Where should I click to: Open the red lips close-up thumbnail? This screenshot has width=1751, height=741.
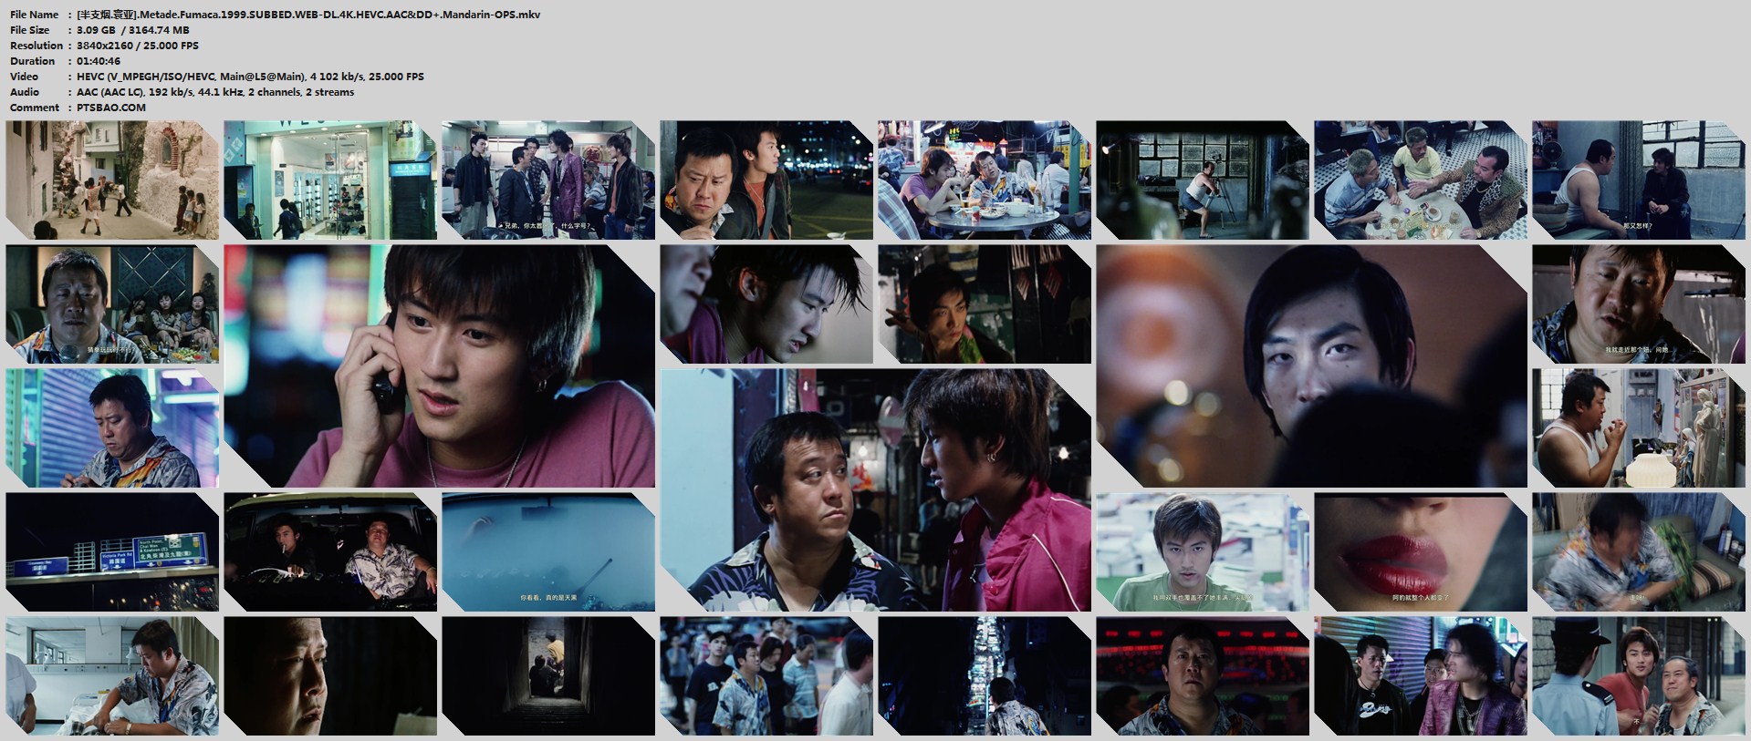[x=1421, y=552]
